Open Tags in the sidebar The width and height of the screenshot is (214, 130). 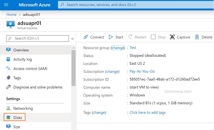(x=36, y=78)
